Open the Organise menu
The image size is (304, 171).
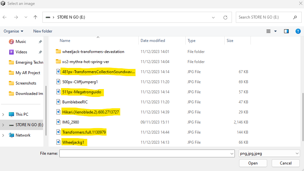pos(13,31)
